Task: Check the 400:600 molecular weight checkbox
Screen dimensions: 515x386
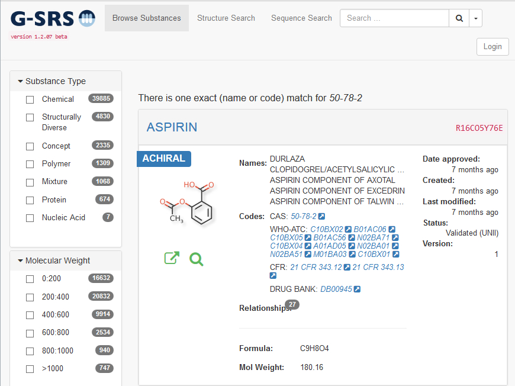Action: [30, 315]
